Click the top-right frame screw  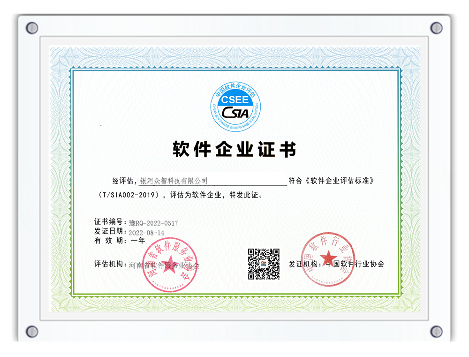click(436, 28)
